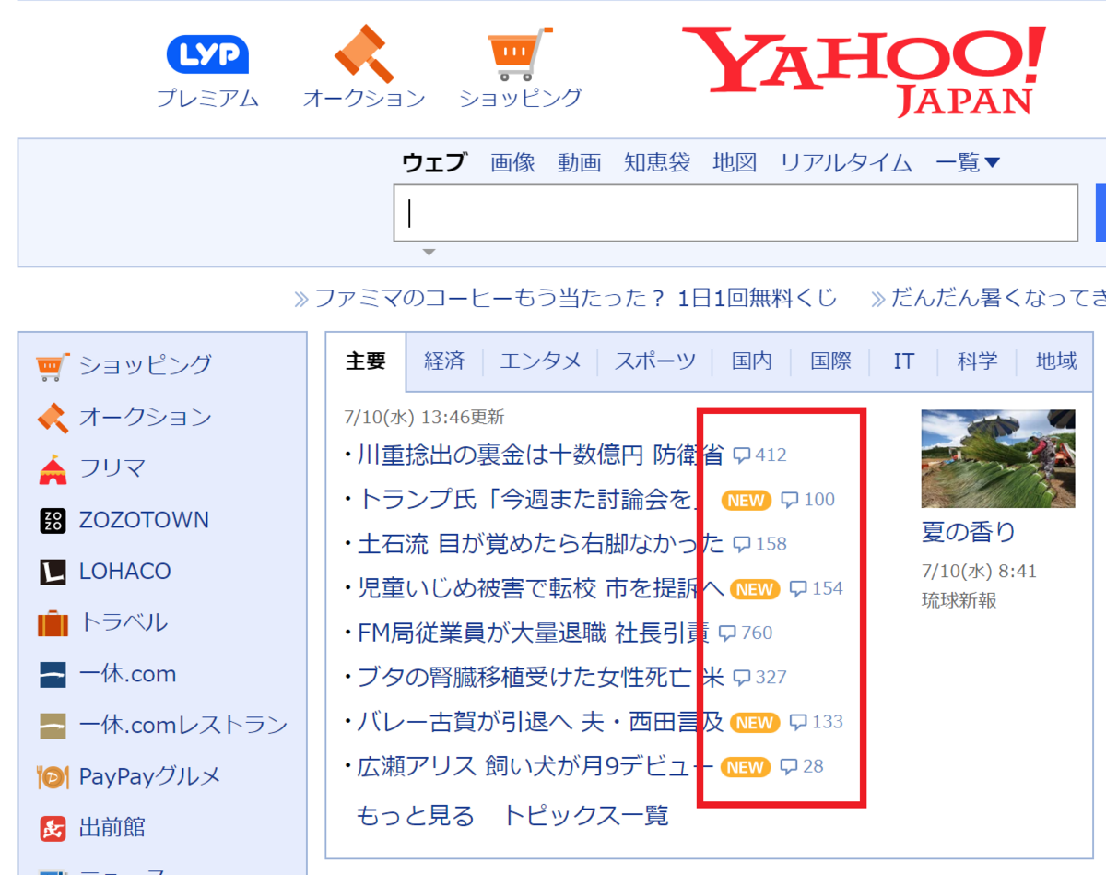Click the トラベル suitcase icon

click(53, 623)
